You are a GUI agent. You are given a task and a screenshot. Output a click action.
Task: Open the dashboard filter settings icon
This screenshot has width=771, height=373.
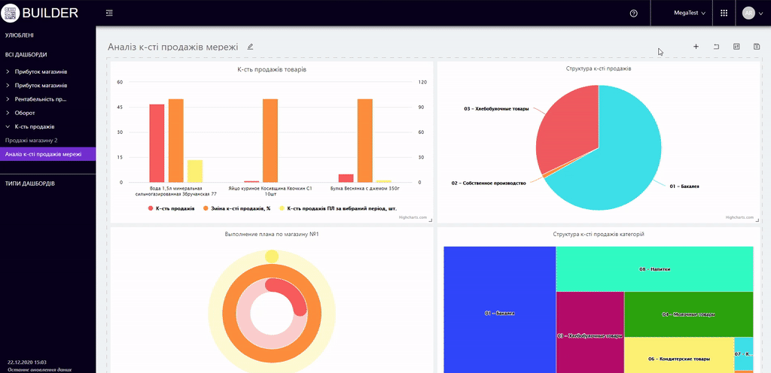point(736,47)
